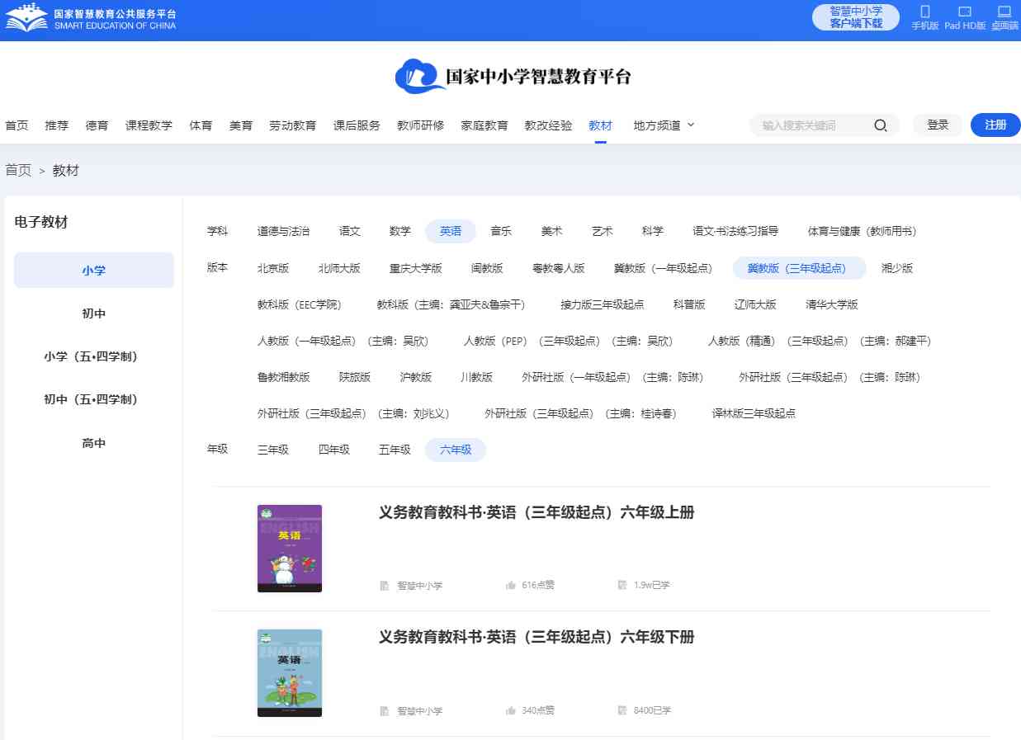Select 小学 in the sidebar

coord(94,271)
